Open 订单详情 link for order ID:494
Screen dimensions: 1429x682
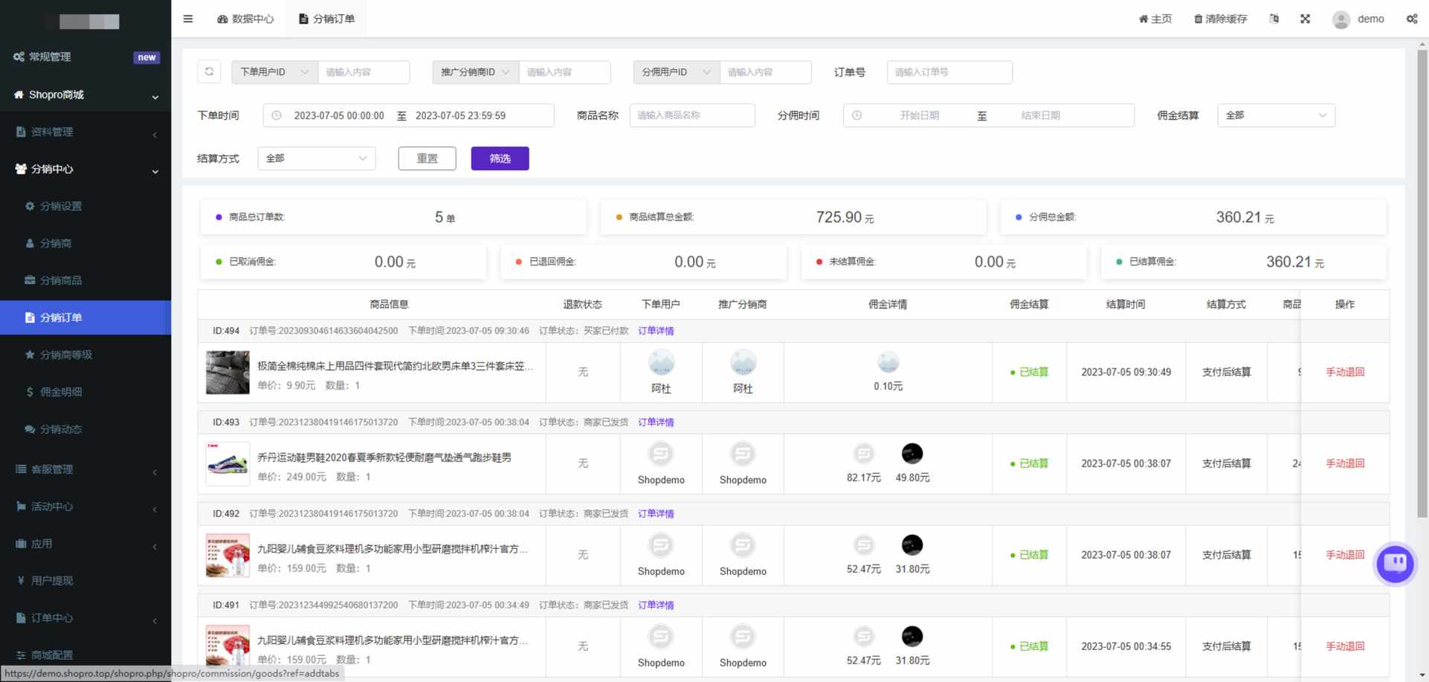656,331
